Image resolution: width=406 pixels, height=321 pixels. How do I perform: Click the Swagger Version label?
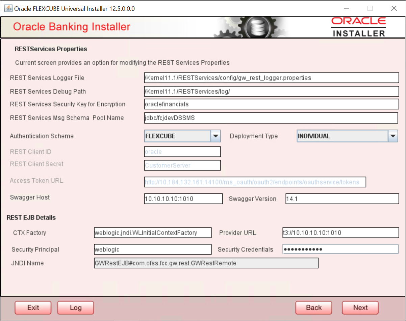click(252, 199)
